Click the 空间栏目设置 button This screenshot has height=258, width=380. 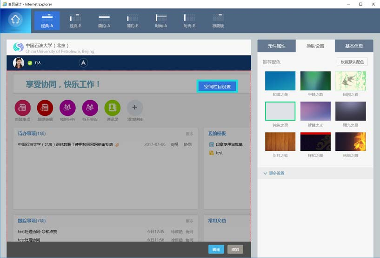click(x=217, y=87)
